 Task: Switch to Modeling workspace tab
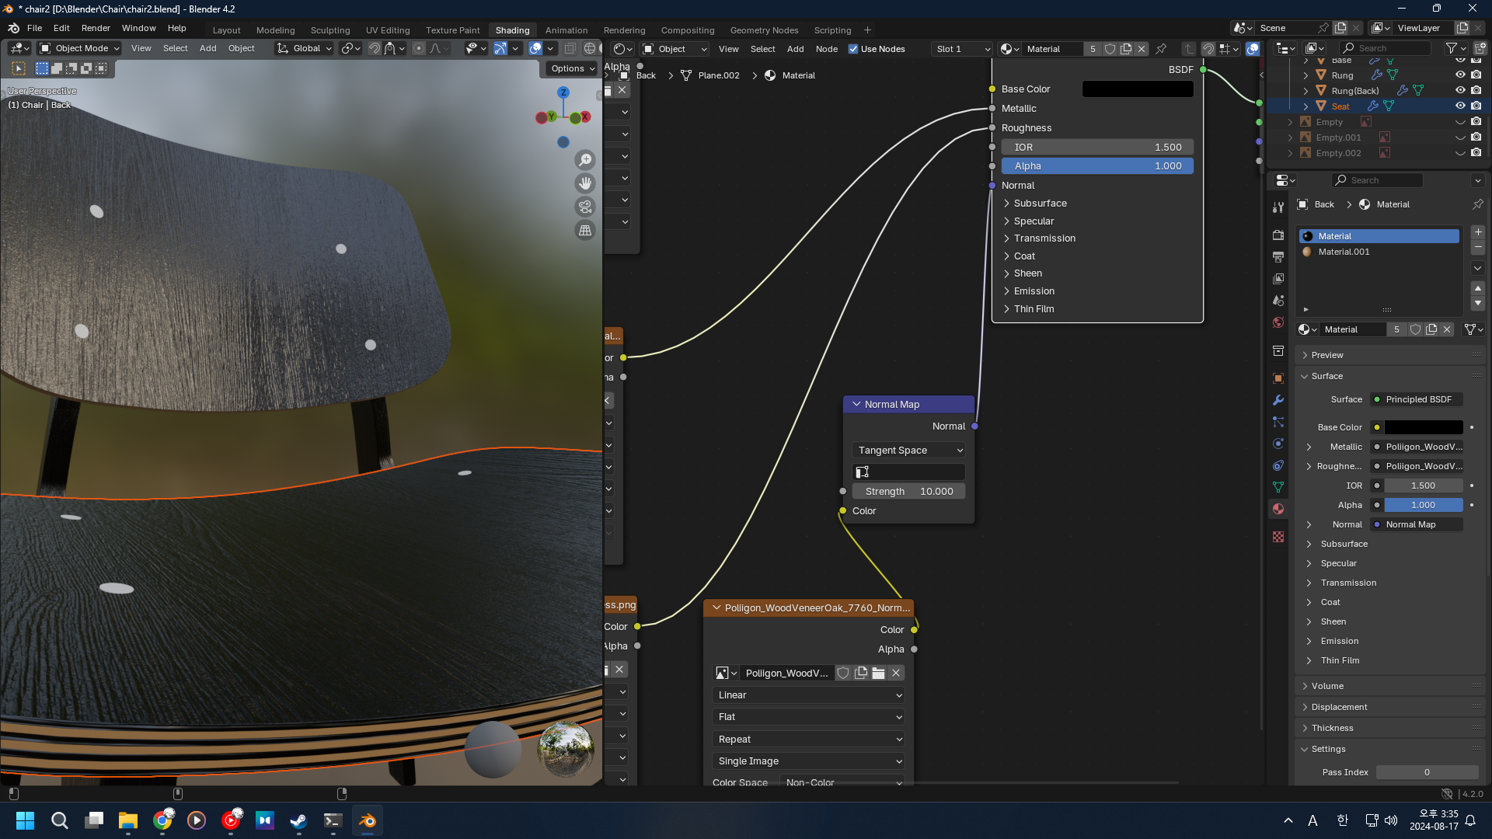[x=276, y=30]
